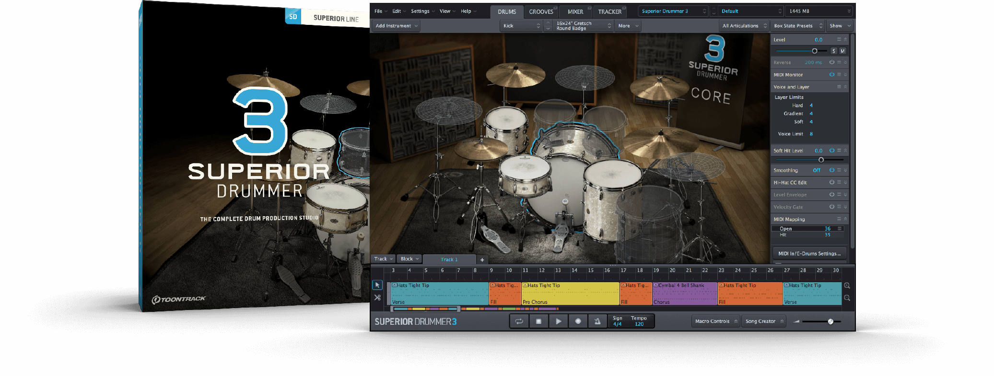
Task: Open the Box State Presets dropdown
Action: coord(798,26)
